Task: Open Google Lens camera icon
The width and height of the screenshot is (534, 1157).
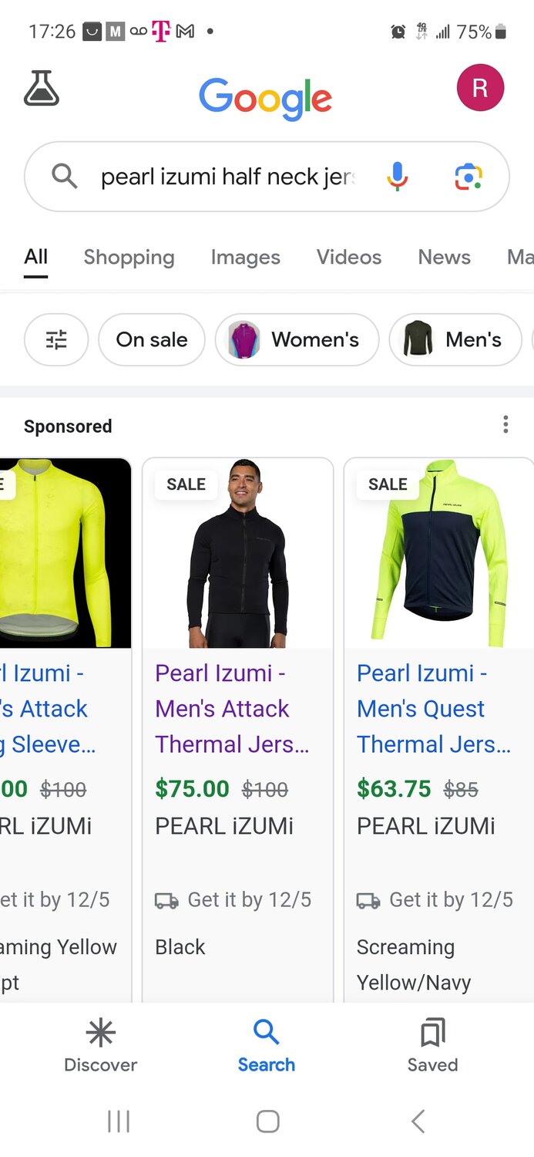Action: coord(469,177)
